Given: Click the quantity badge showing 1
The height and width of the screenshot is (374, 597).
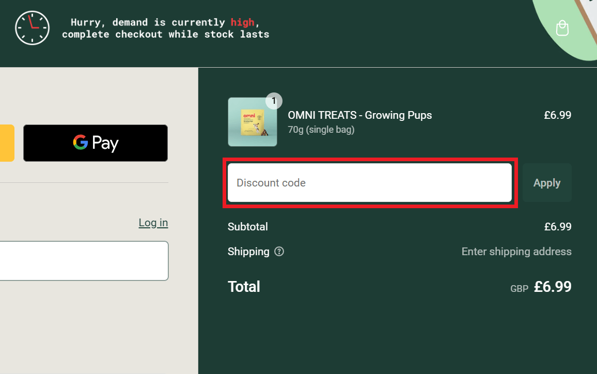Looking at the screenshot, I should [x=274, y=101].
